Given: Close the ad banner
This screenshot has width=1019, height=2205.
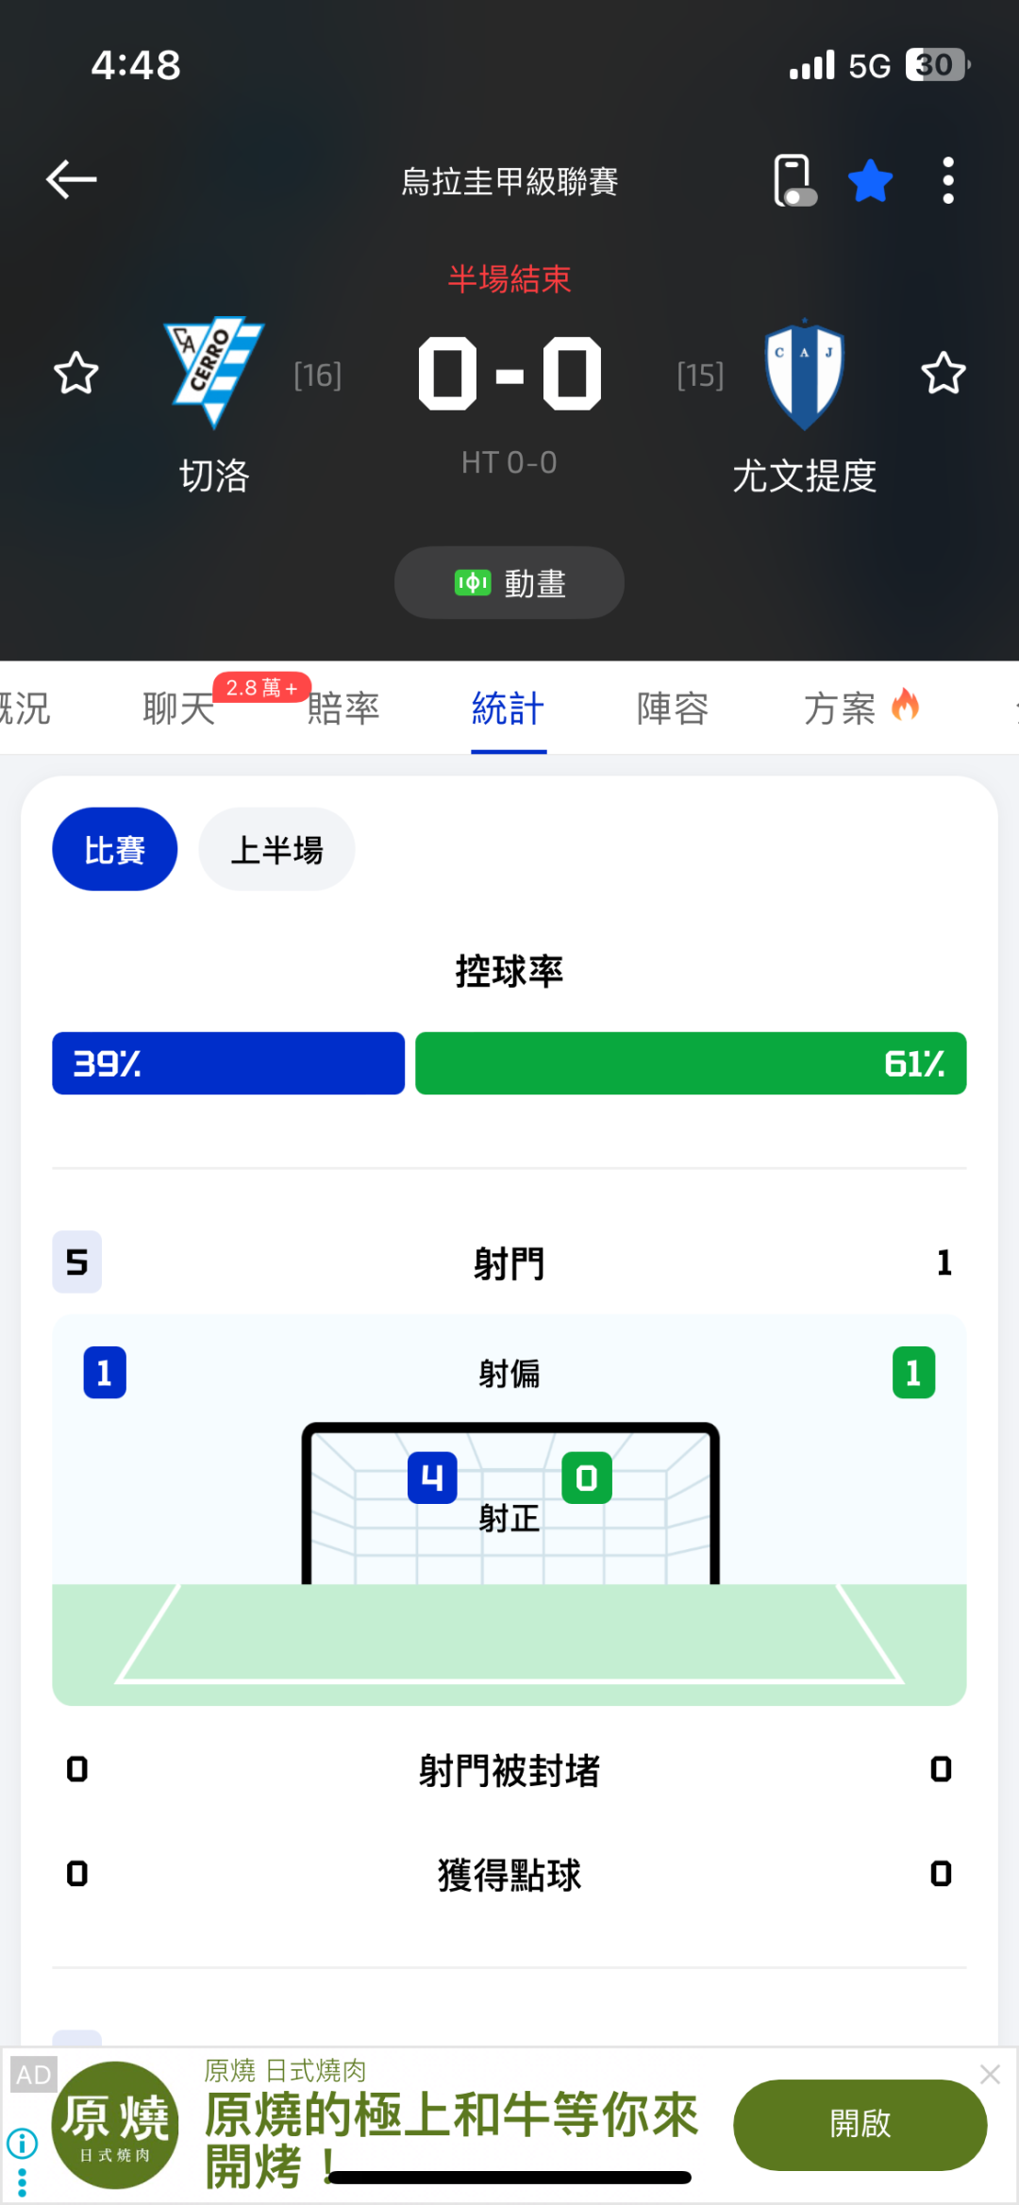Looking at the screenshot, I should pos(990,2074).
